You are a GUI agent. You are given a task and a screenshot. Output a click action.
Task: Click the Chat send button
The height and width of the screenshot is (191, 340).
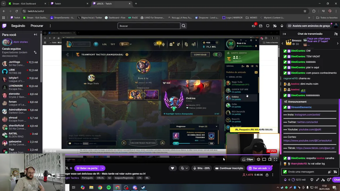(x=337, y=180)
